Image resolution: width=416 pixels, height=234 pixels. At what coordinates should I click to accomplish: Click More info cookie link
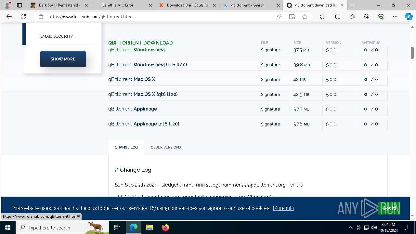pyautogui.click(x=283, y=208)
